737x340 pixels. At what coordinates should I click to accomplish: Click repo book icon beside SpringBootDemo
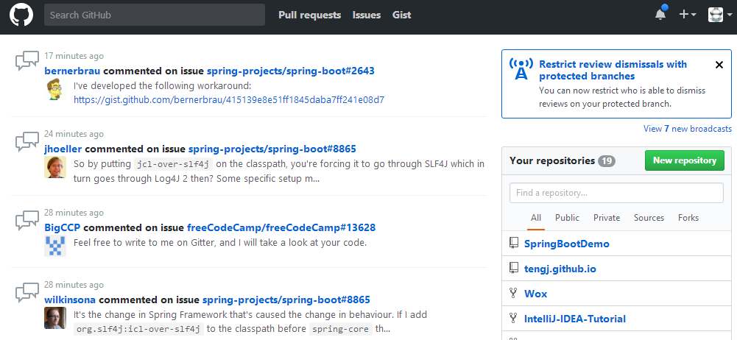(x=513, y=244)
